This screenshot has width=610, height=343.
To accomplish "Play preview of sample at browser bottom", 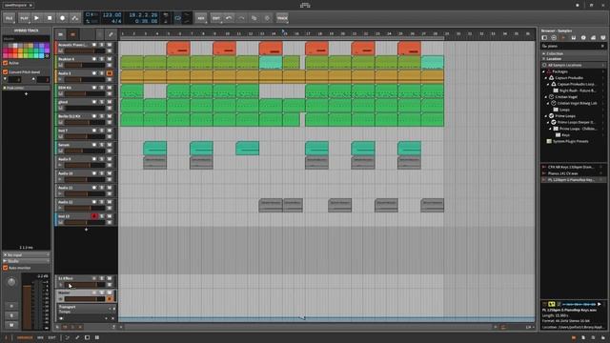I will click(x=600, y=304).
